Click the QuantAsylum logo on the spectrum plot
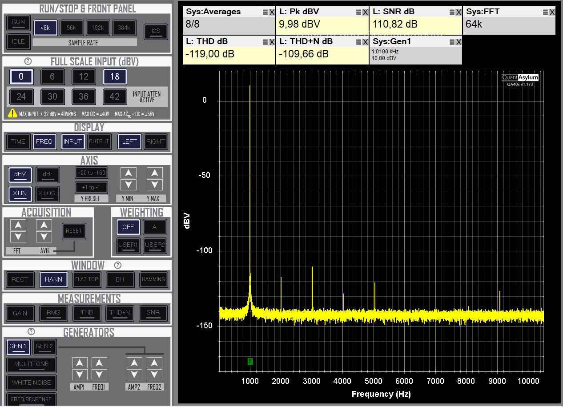Image resolution: width=563 pixels, height=407 pixels. click(519, 77)
